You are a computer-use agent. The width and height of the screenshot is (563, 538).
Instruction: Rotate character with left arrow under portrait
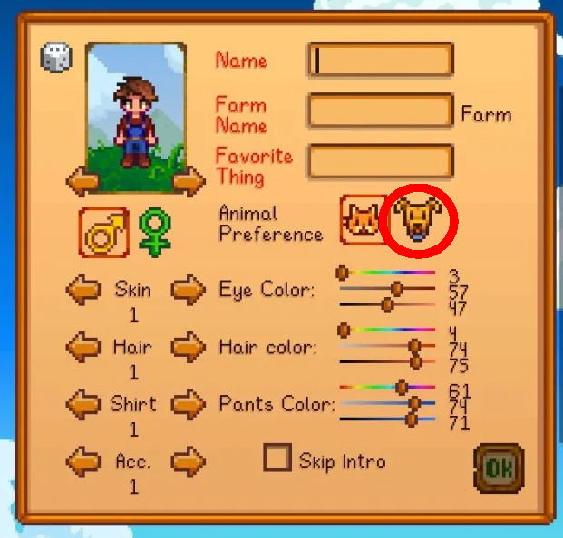point(83,181)
